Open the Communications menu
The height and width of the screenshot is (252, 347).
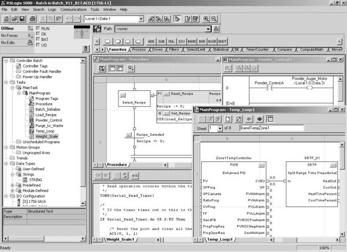tap(74, 10)
